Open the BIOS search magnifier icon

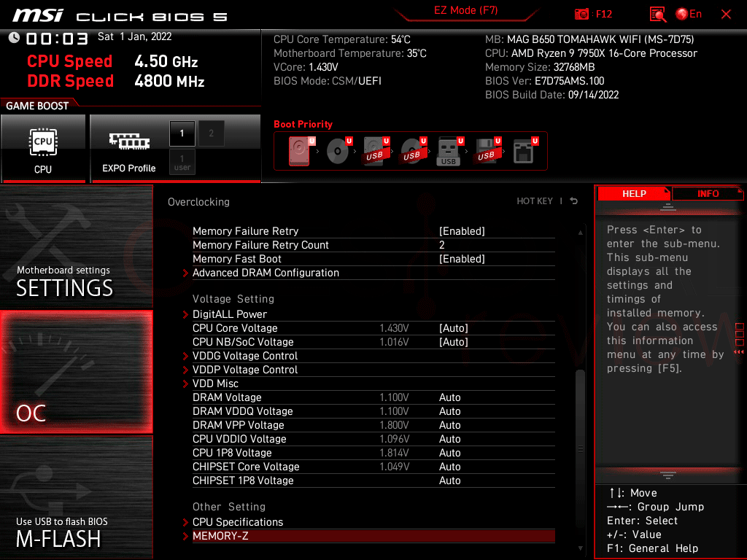[x=657, y=15]
